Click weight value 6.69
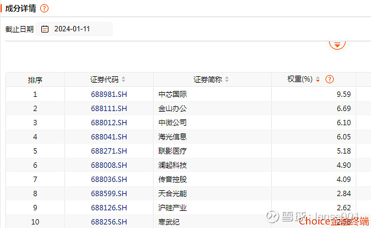The height and width of the screenshot is (228, 371). pyautogui.click(x=344, y=109)
